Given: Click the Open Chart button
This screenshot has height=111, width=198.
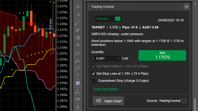Looking at the screenshot, I should [109, 101].
